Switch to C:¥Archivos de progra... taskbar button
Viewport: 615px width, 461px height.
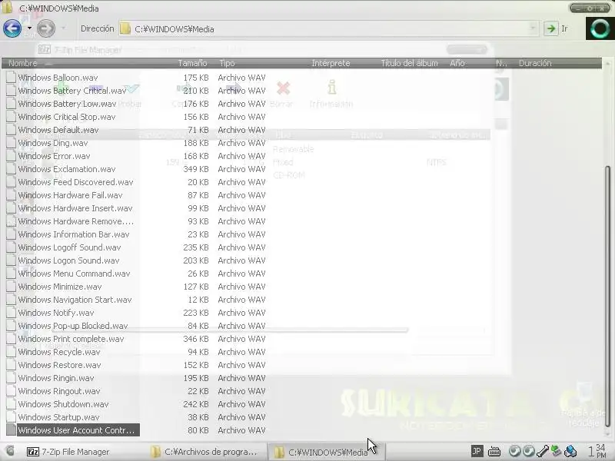point(204,452)
